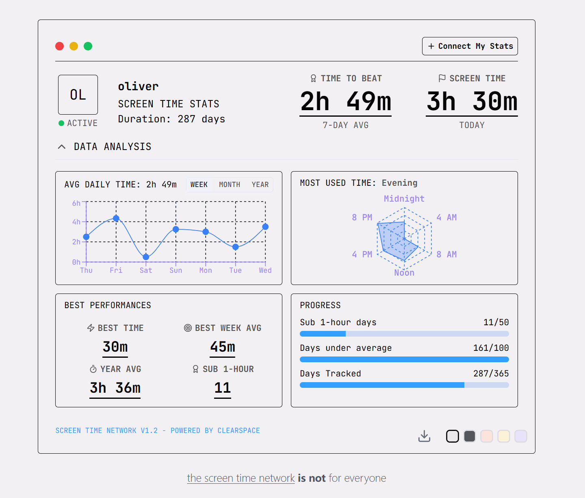
Task: Click the target icon beside Best Week Avg
Action: point(188,328)
